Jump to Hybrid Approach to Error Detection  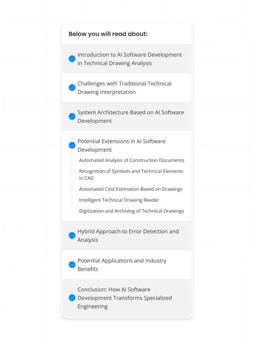[128, 235]
